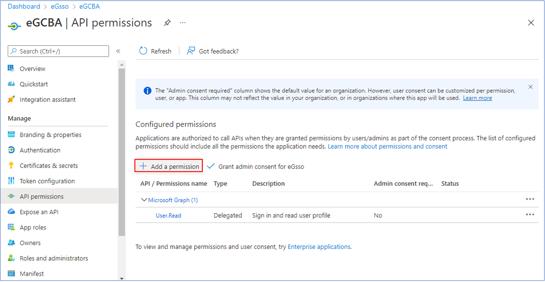Open the ellipsis menu for the Microsoft Graph row
This screenshot has height=282, width=545.
(530, 199)
